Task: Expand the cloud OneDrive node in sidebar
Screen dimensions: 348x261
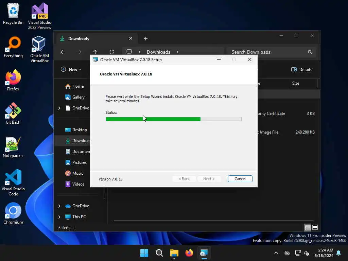Action: (x=59, y=206)
